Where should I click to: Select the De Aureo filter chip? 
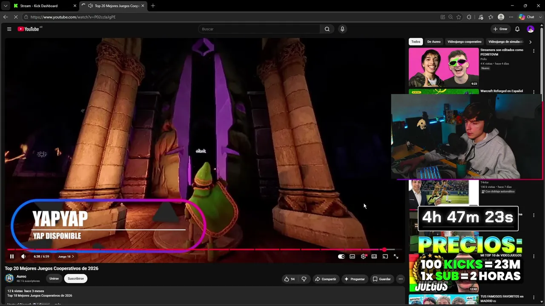click(x=434, y=42)
